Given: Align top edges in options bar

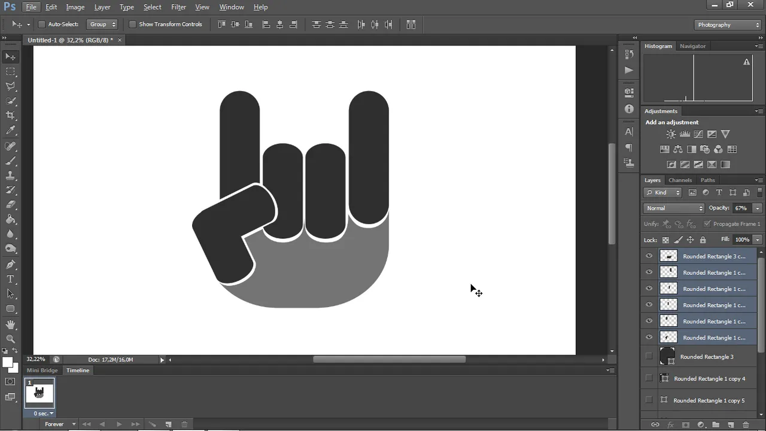Looking at the screenshot, I should [221, 25].
